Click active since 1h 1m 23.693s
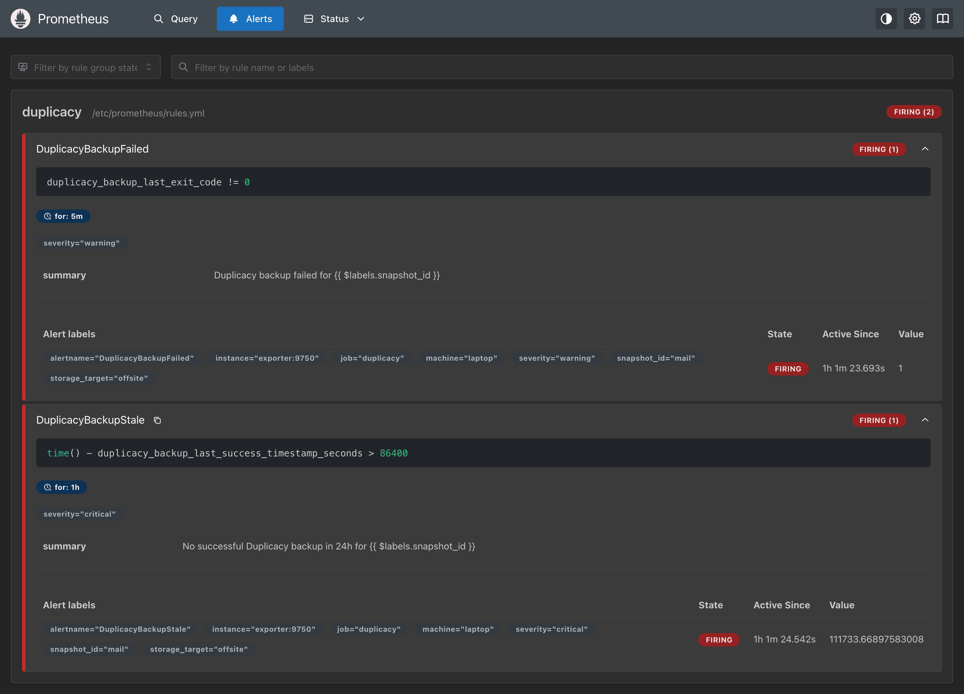Viewport: 964px width, 694px height. tap(854, 368)
